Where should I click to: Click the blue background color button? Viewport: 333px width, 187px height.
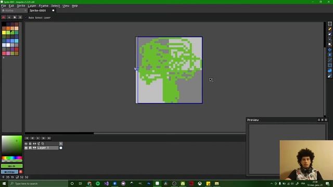pyautogui.click(x=9, y=172)
